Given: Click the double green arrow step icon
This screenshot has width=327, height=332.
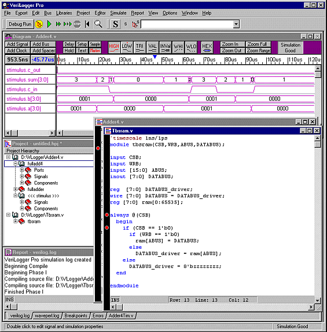Looking at the screenshot, I should click(58, 24).
